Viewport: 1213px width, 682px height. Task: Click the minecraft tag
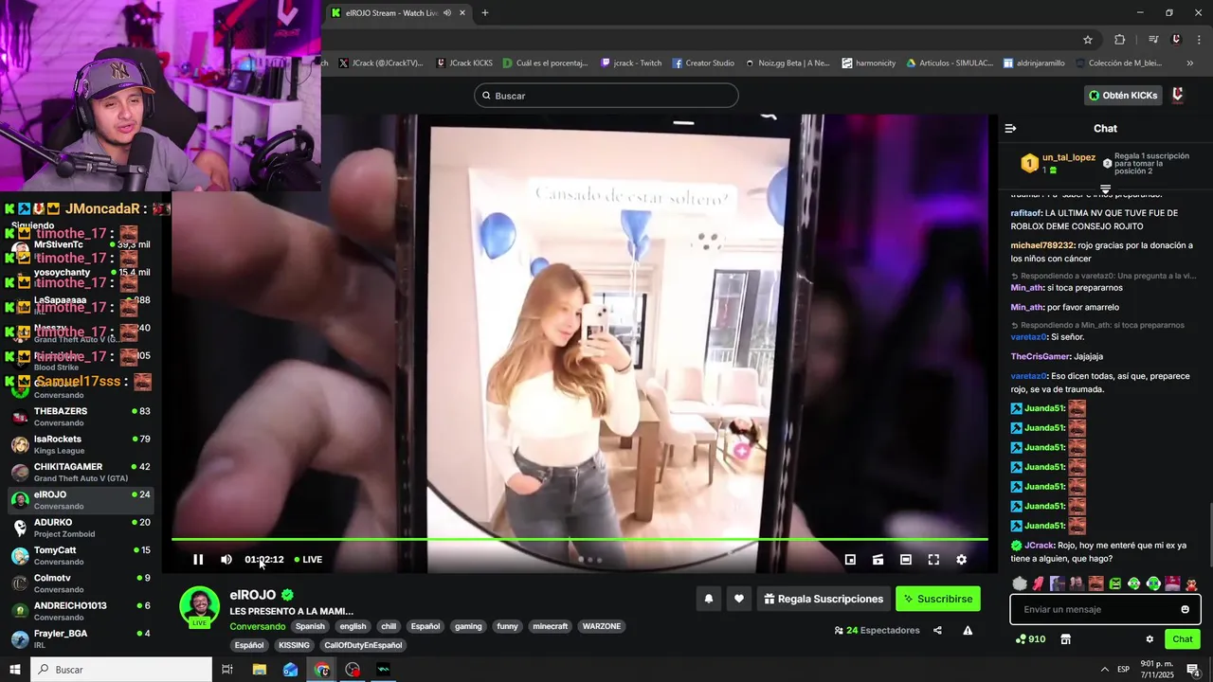550,626
